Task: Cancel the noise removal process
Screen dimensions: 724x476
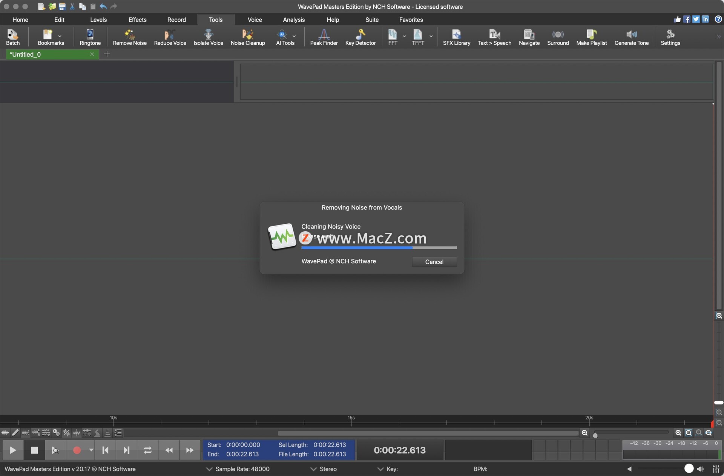Action: coord(434,262)
